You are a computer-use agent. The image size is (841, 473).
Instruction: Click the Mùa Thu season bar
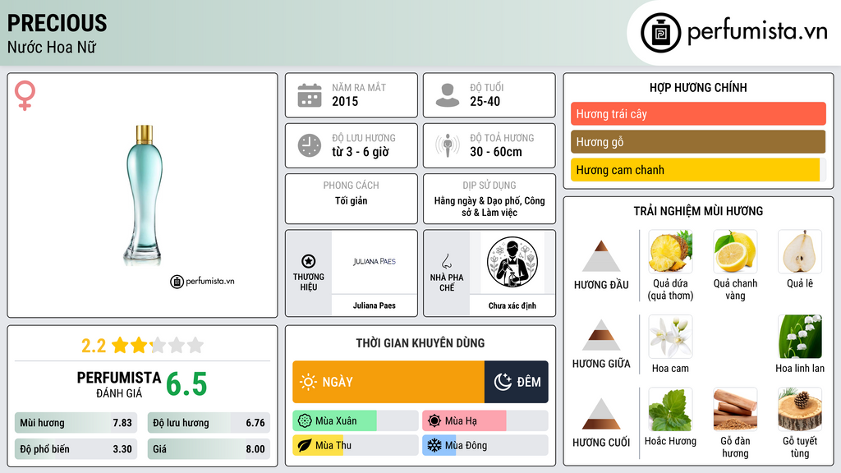coord(355,446)
